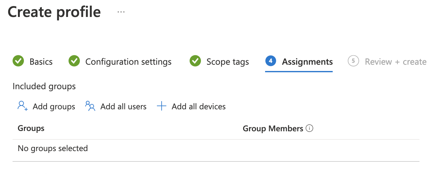
Task: Click the two-person icon for Add all users
Action: point(90,106)
